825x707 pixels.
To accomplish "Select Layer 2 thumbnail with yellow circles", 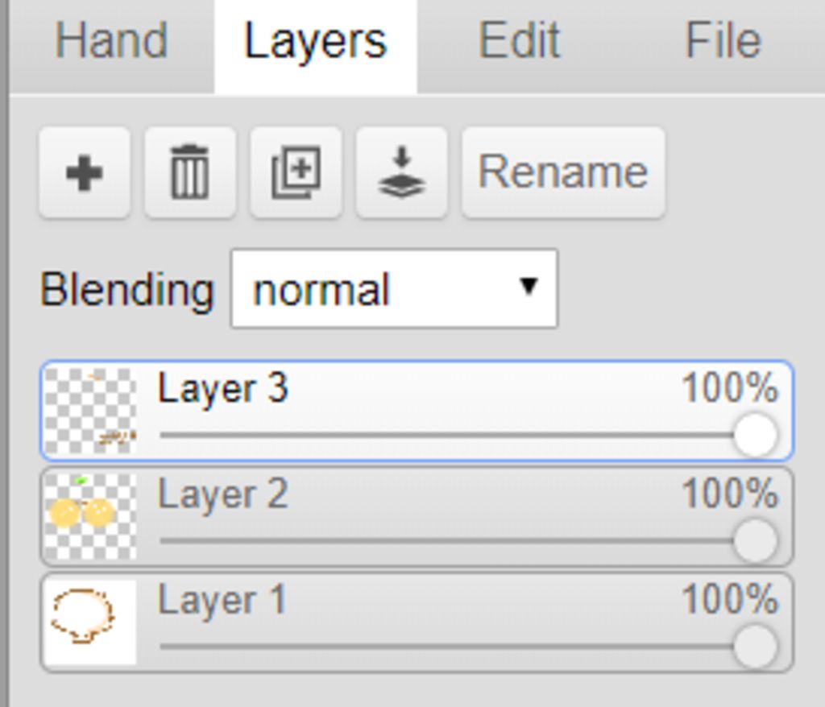I will (x=90, y=516).
